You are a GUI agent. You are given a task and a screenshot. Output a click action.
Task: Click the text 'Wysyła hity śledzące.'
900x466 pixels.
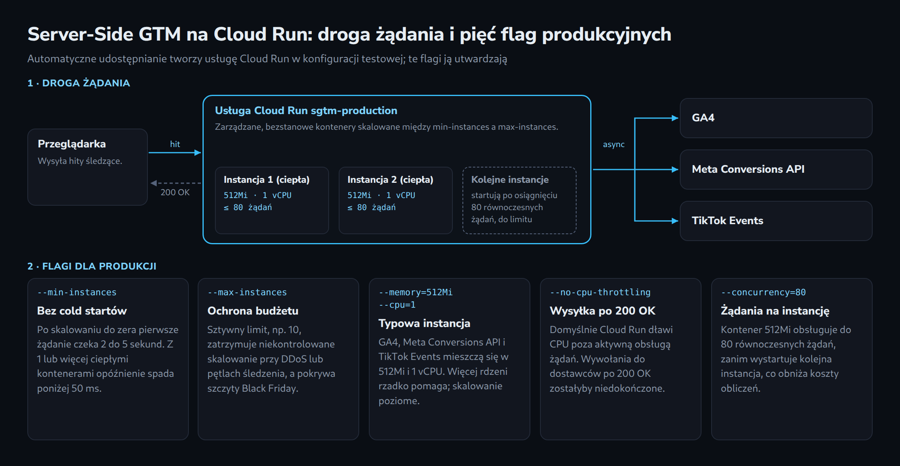pyautogui.click(x=80, y=161)
